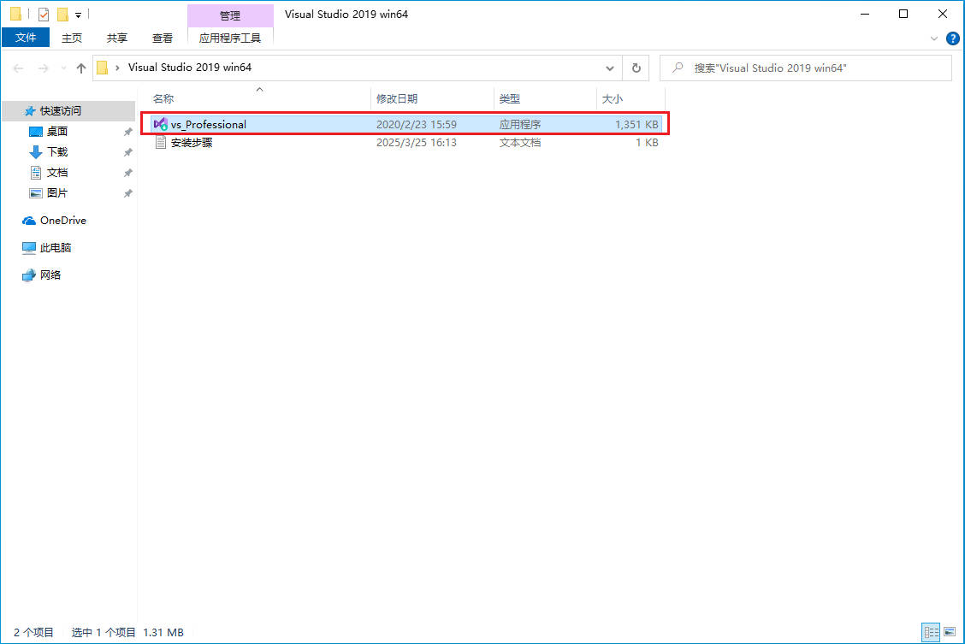Select 网络 in the navigation pane
This screenshot has height=644, width=965.
pyautogui.click(x=50, y=275)
